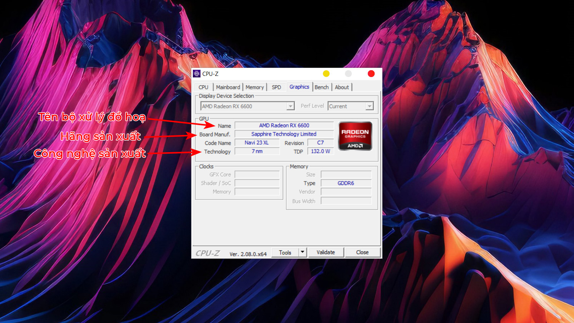Click the Tools button
574x323 pixels.
pos(285,252)
